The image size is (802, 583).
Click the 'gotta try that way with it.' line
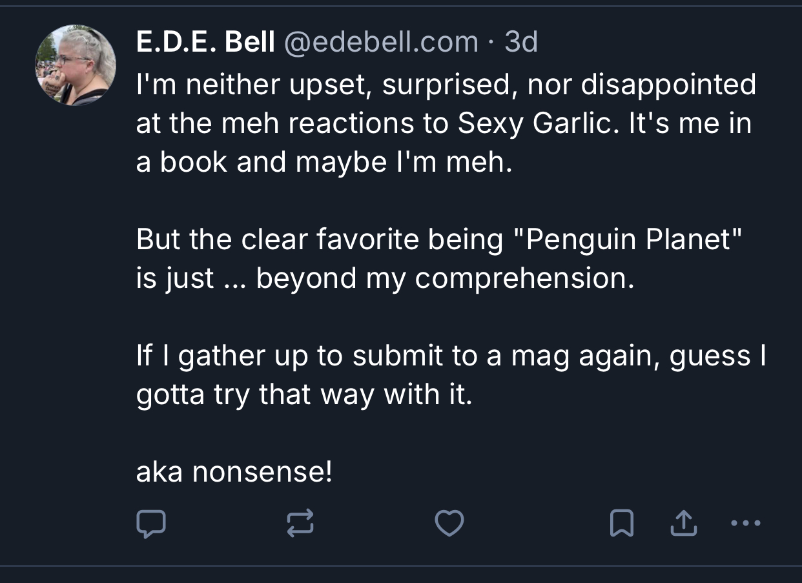(304, 394)
